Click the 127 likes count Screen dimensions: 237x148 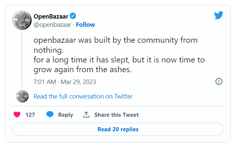tap(30, 115)
